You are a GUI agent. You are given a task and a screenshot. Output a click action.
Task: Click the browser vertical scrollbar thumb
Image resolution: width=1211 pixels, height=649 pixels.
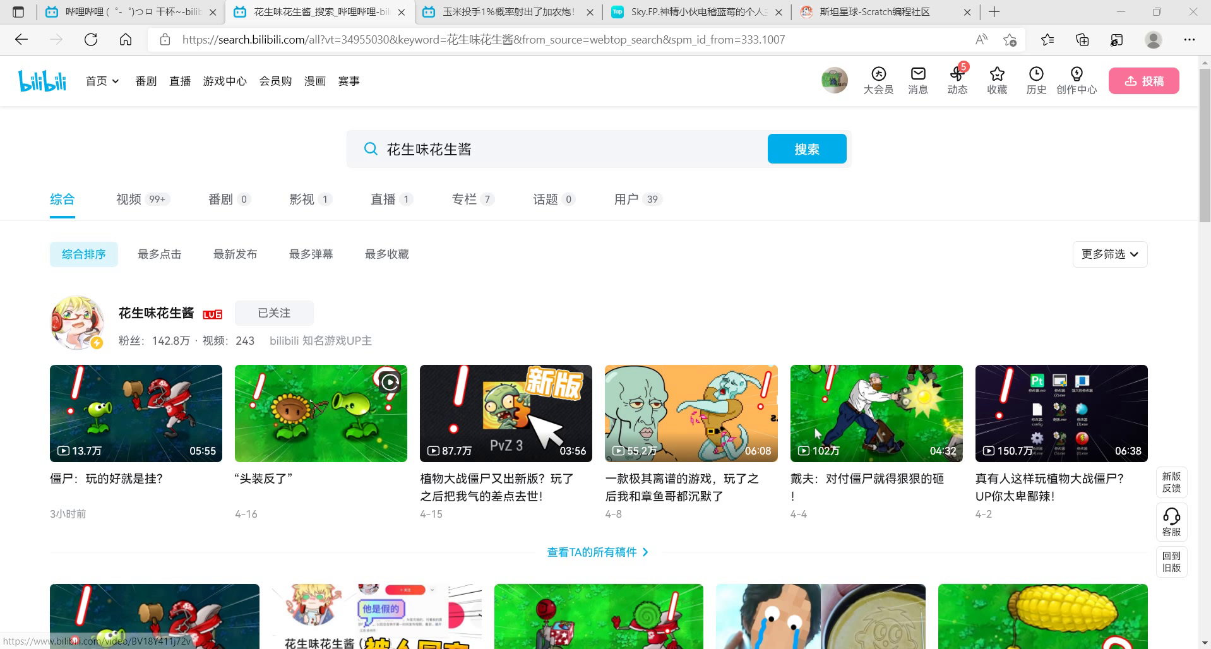[x=1205, y=145]
